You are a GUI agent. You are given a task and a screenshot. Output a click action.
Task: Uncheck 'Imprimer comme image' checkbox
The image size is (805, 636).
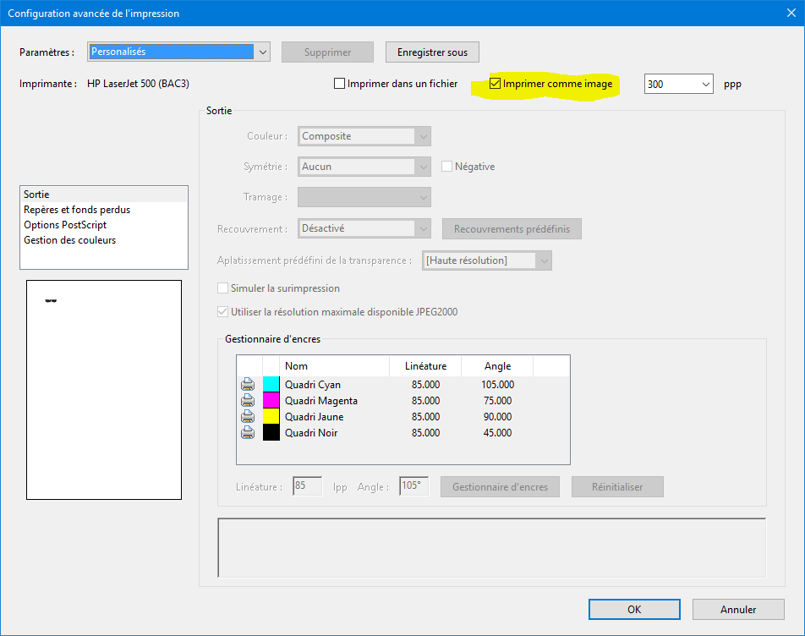[496, 84]
